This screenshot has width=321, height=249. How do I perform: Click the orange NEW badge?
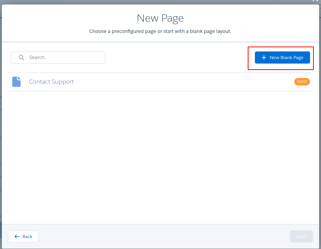[x=302, y=82]
